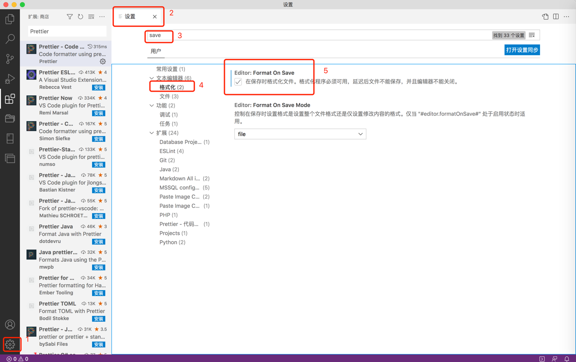Select Markdown All i... in settings tree

coord(184,178)
